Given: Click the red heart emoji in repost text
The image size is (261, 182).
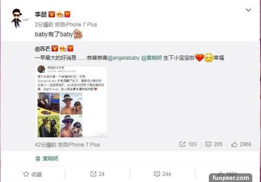Looking at the screenshot, I should pos(199,58).
